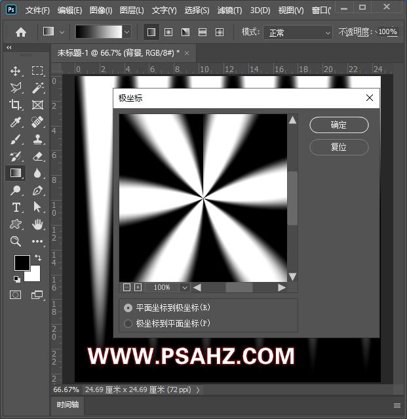Image resolution: width=407 pixels, height=419 pixels.
Task: Select the Rectangular Marquee tool
Action: pos(37,71)
